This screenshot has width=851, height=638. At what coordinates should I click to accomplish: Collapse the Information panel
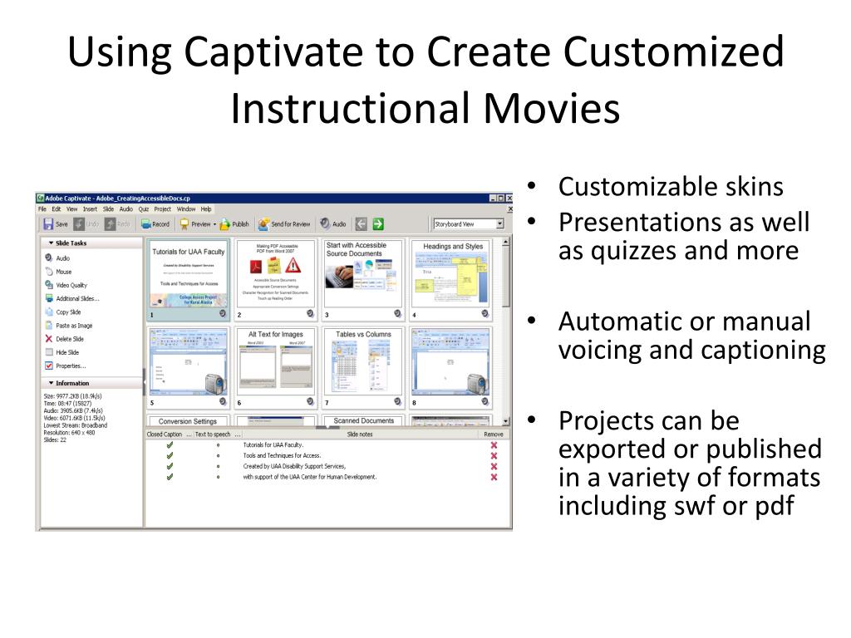click(51, 383)
